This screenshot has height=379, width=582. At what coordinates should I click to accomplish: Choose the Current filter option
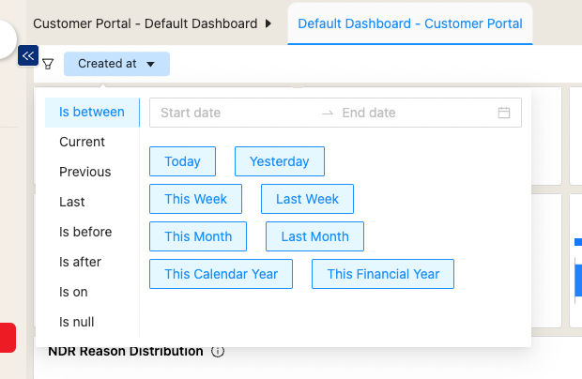point(83,143)
